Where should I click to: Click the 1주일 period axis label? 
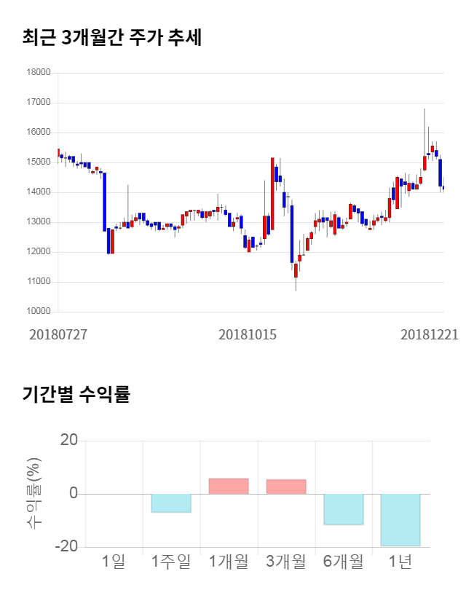pyautogui.click(x=171, y=562)
